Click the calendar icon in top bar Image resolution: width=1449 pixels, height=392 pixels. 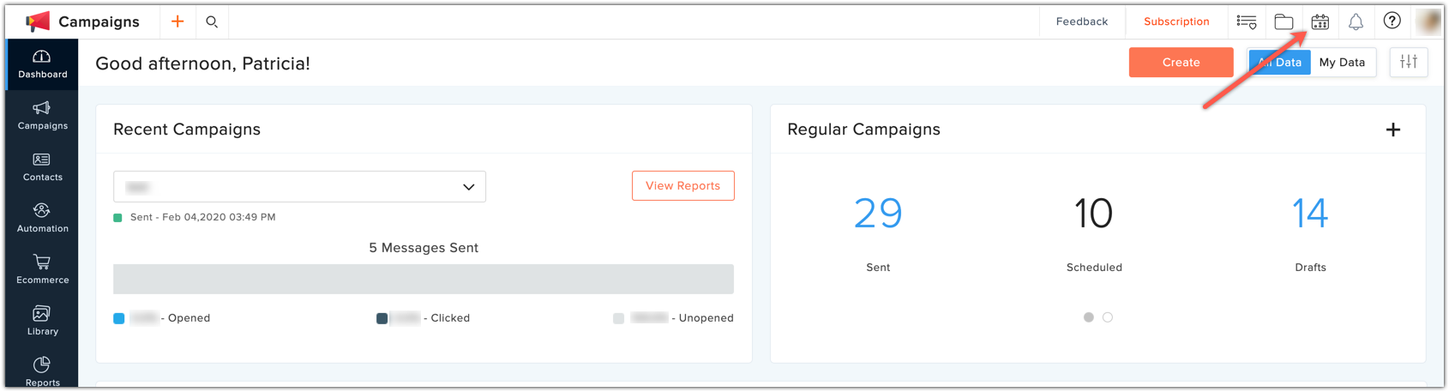[1320, 21]
